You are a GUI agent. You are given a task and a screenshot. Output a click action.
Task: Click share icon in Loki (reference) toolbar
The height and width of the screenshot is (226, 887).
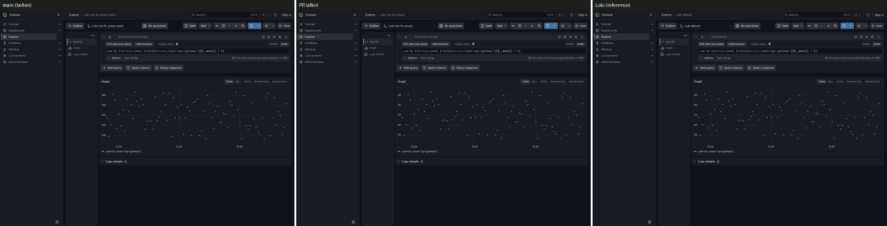(859, 26)
